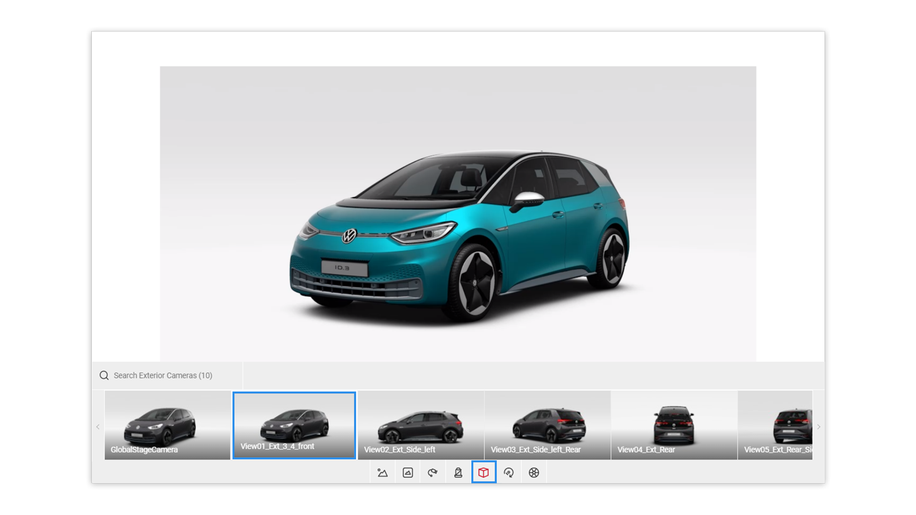The width and height of the screenshot is (916, 515).
Task: Click the right carousel arrow
Action: 819,427
